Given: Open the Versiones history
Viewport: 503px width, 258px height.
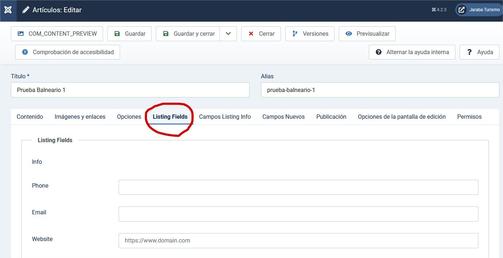Looking at the screenshot, I should (310, 34).
